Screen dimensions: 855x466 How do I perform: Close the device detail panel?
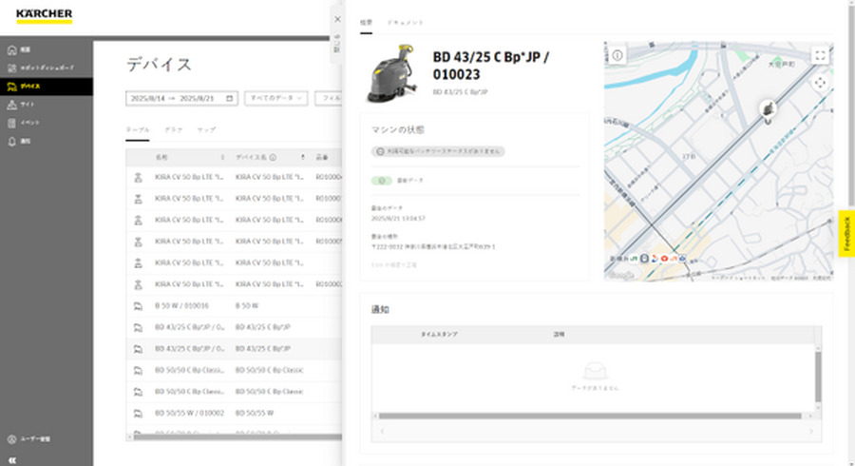coord(336,18)
